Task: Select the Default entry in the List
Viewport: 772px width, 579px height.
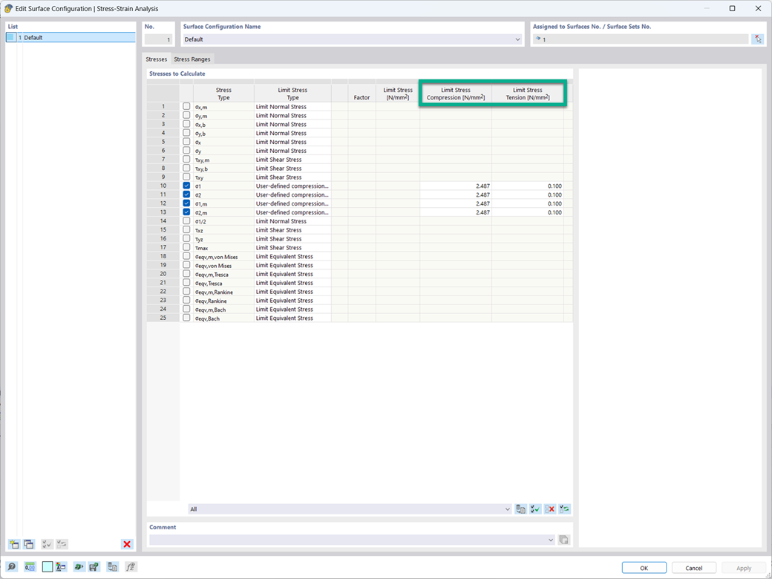Action: point(71,37)
